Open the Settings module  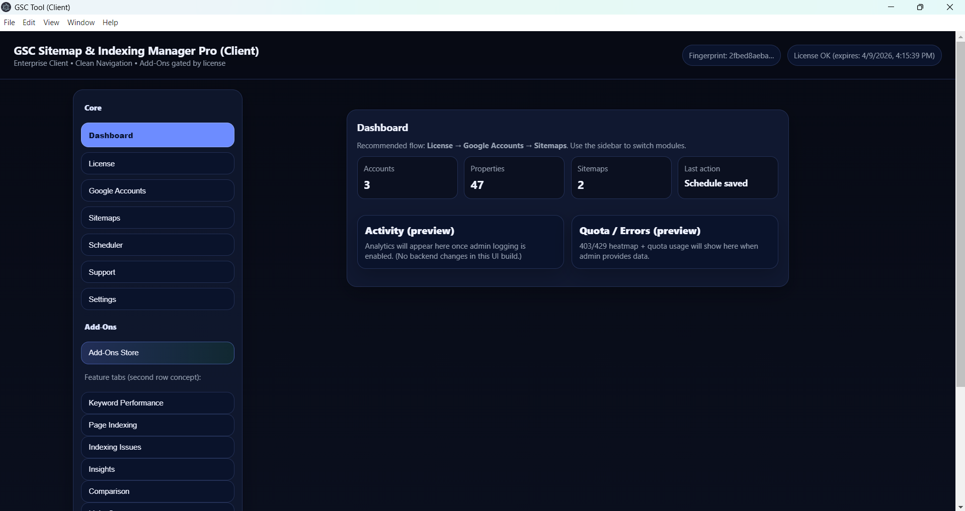[x=157, y=298]
